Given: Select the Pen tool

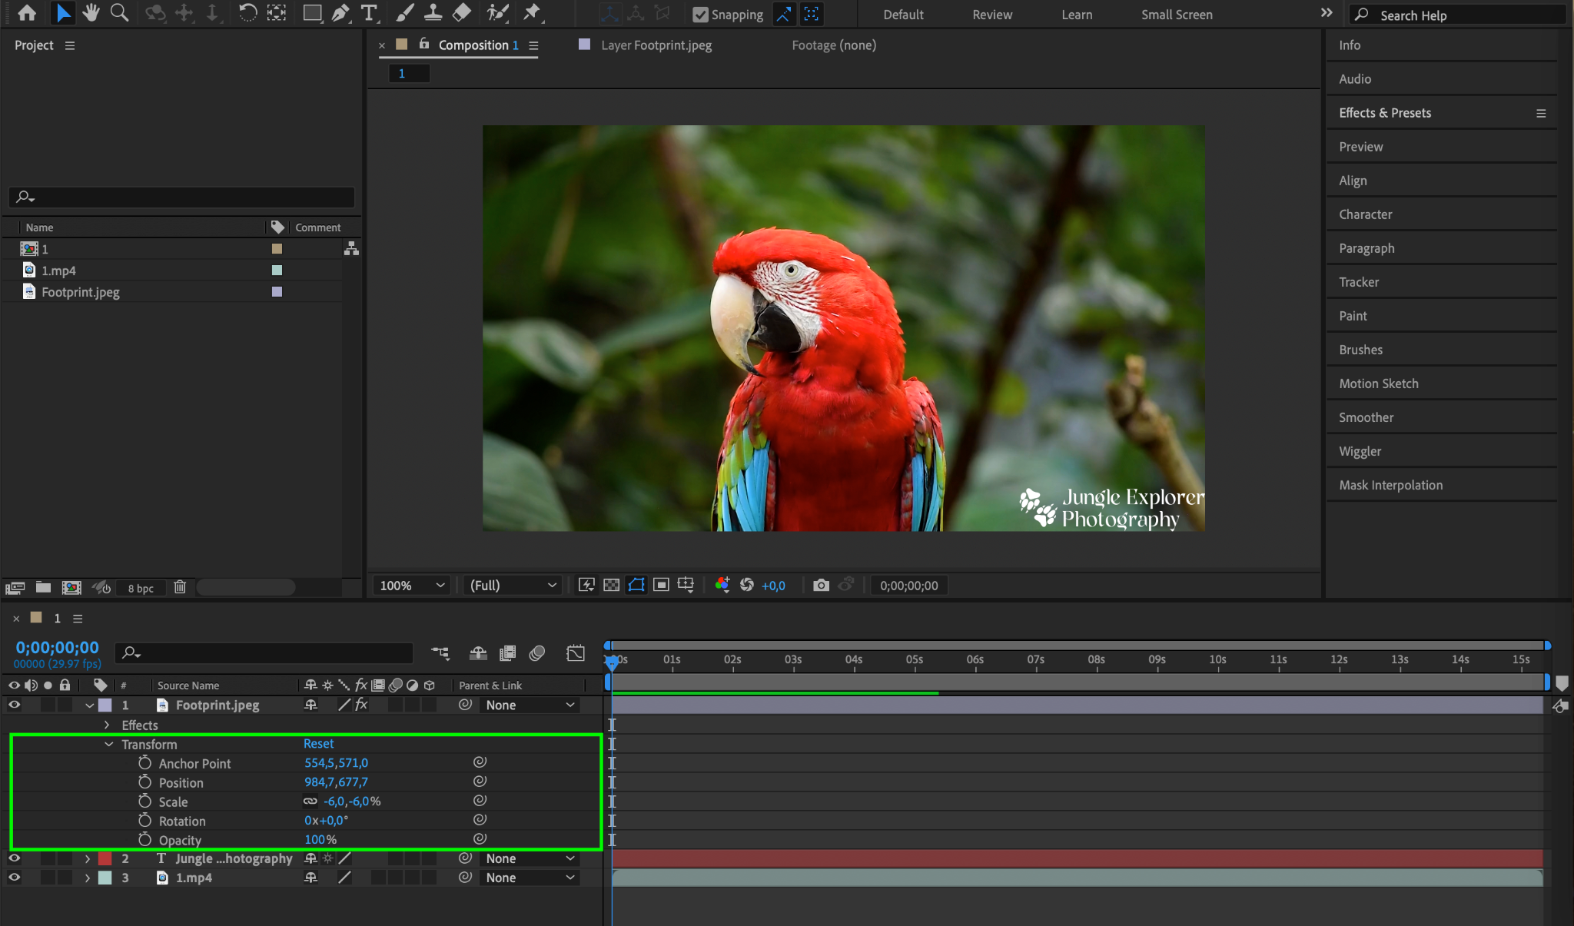Looking at the screenshot, I should coord(340,13).
